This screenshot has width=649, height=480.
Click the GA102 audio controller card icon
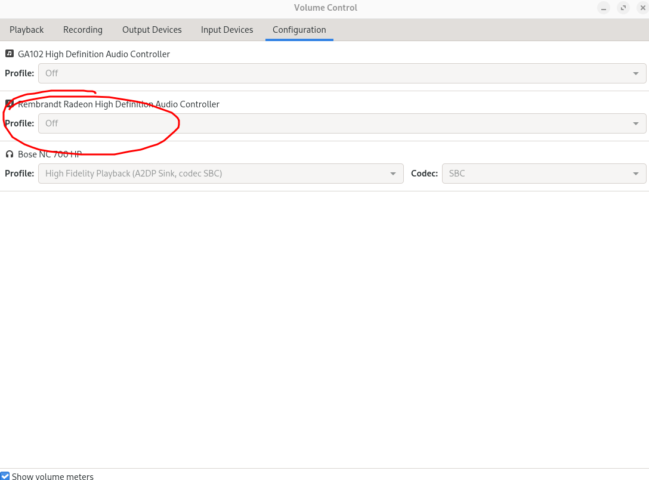tap(10, 54)
